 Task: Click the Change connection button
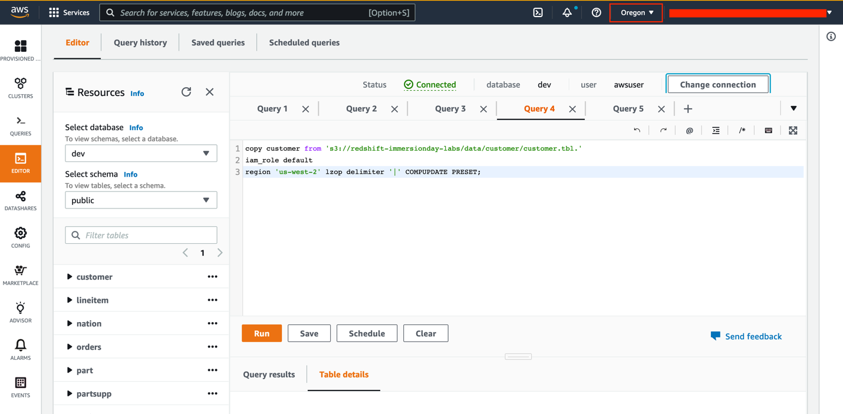click(x=717, y=84)
